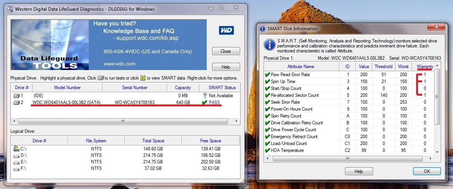Click the Data Lifeguard Tools banner image

[x=109, y=45]
